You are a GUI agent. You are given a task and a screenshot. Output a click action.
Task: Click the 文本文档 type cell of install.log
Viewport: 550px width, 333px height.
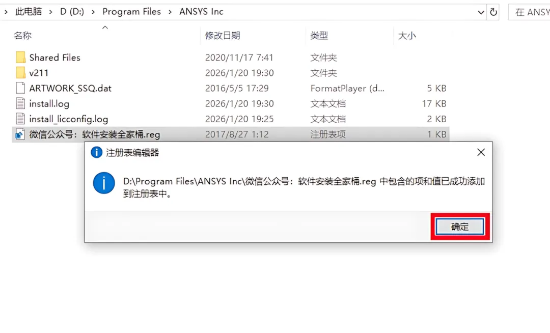pos(328,104)
